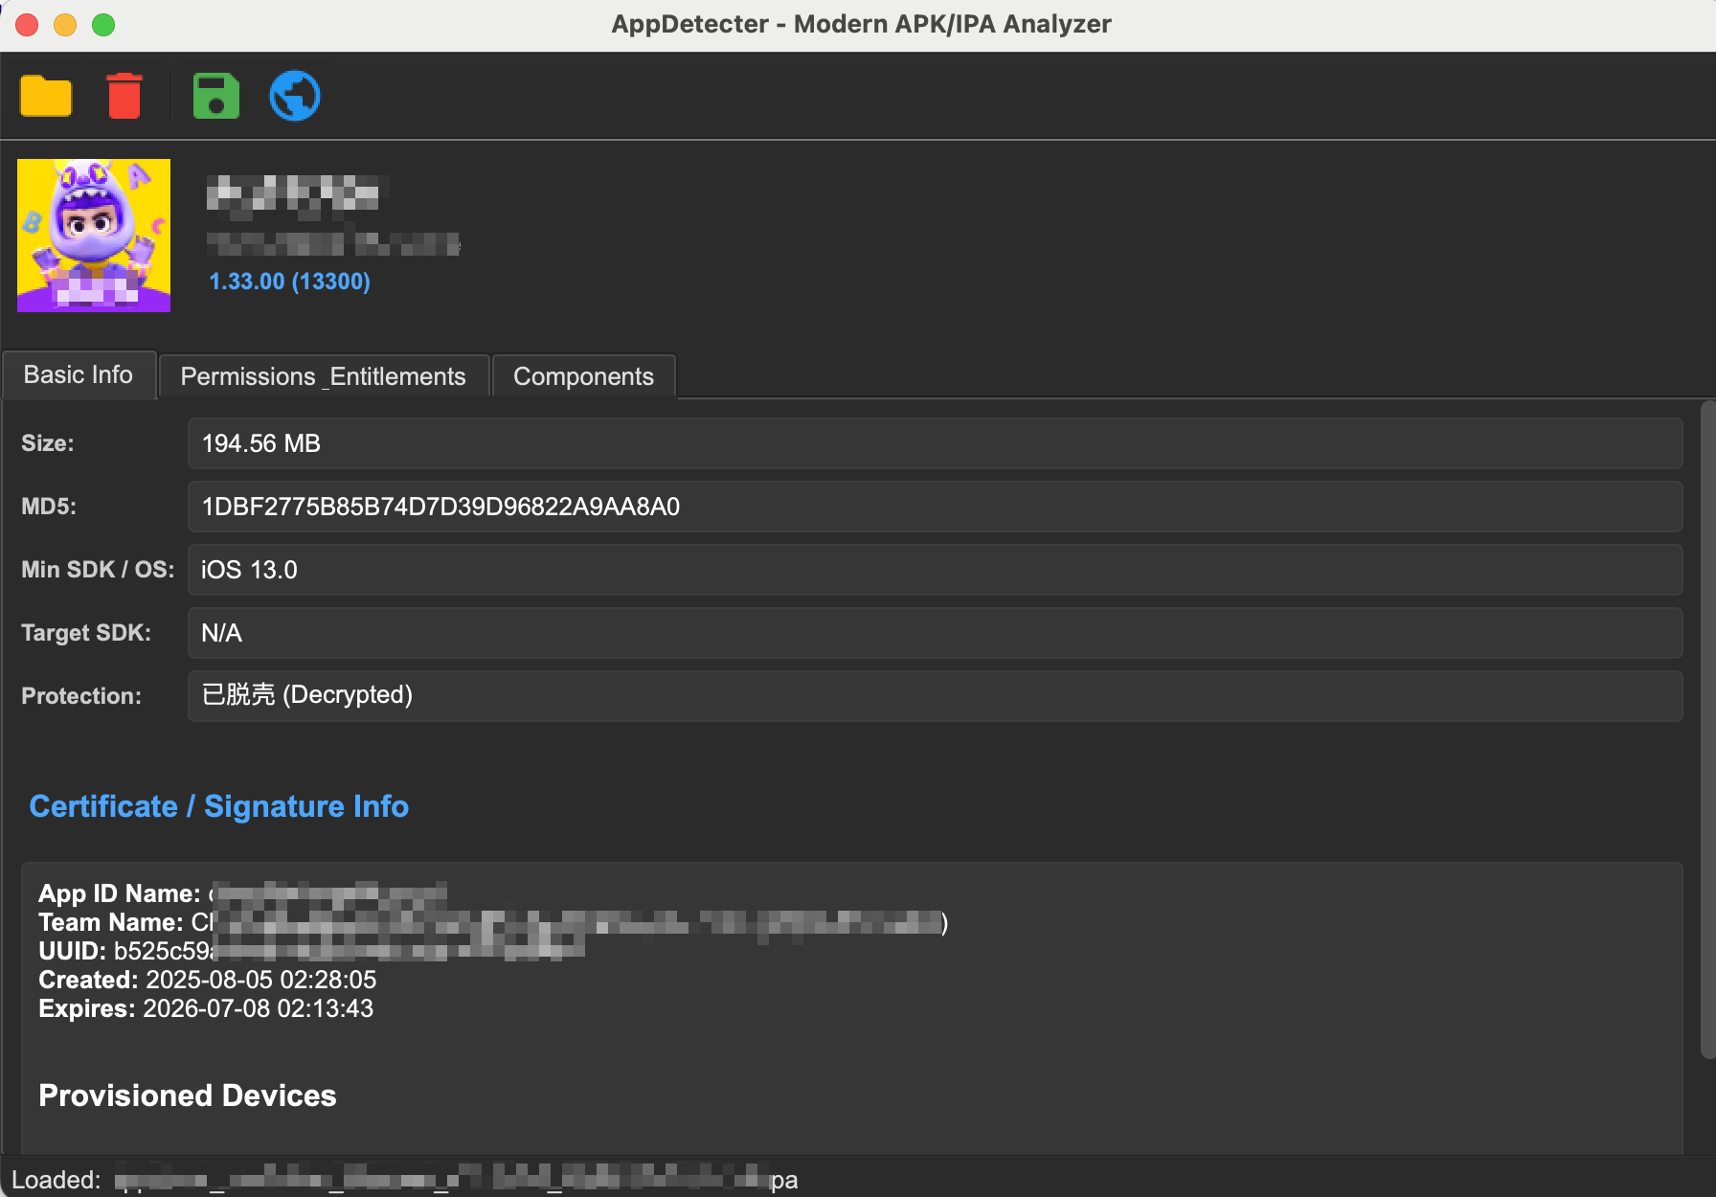This screenshot has width=1716, height=1197.
Task: Save report with the green floppy disk icon
Action: point(215,96)
